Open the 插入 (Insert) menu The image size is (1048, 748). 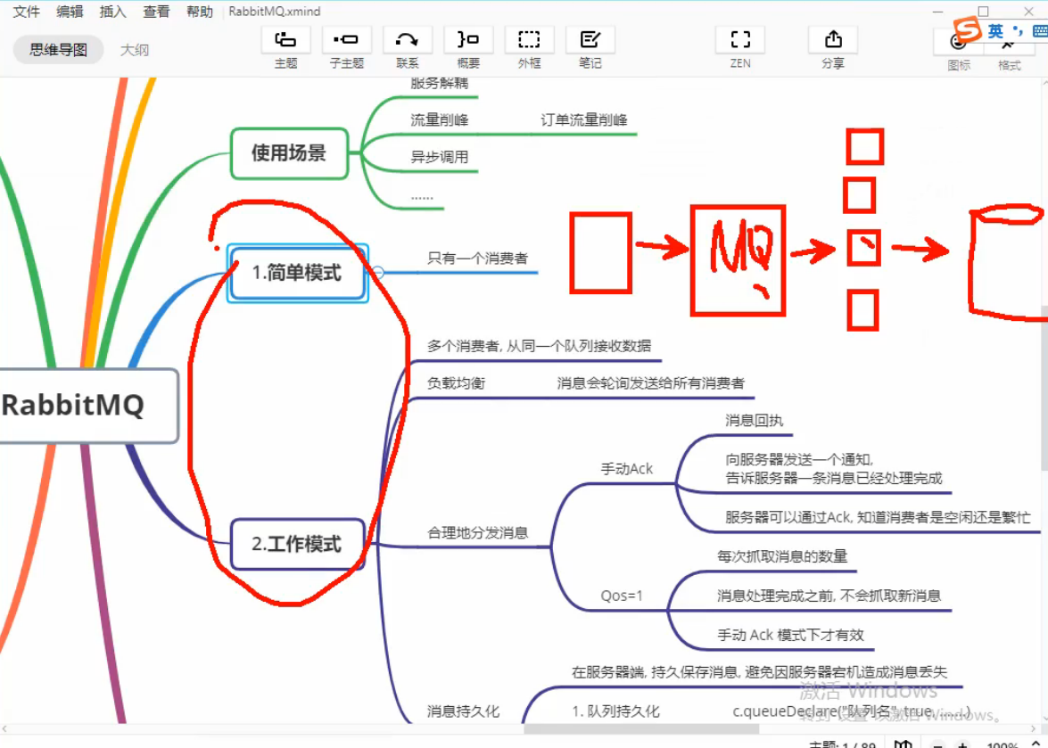(x=111, y=12)
